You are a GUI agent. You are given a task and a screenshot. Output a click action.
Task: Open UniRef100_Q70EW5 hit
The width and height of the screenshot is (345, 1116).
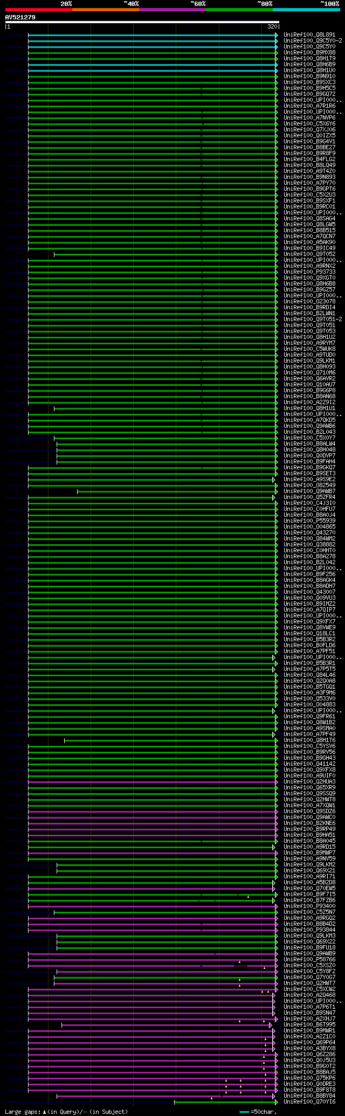pos(309,889)
